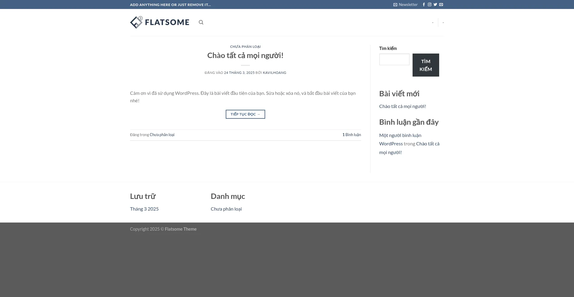
Task: Click the Flatsome logo
Action: pyautogui.click(x=160, y=22)
